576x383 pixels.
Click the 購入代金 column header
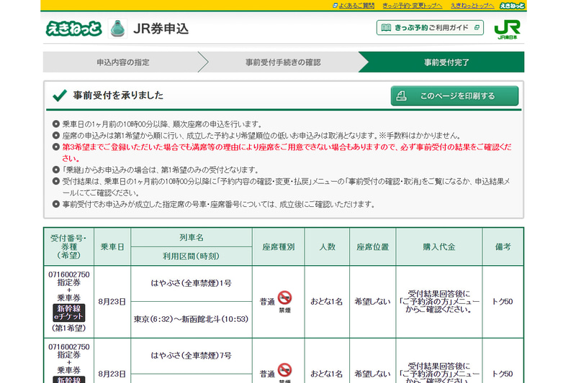(439, 246)
